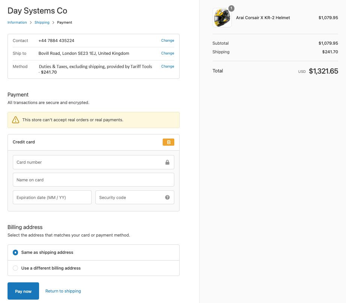
Task: Change the Contact phone number
Action: coord(168,40)
